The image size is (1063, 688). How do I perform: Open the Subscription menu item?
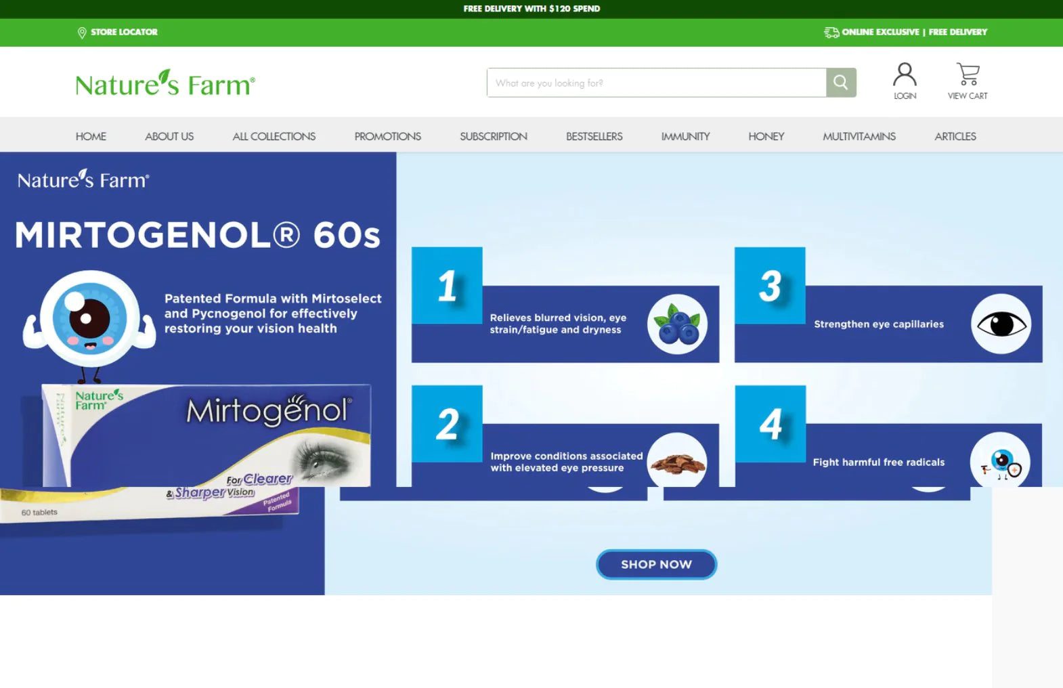point(494,136)
